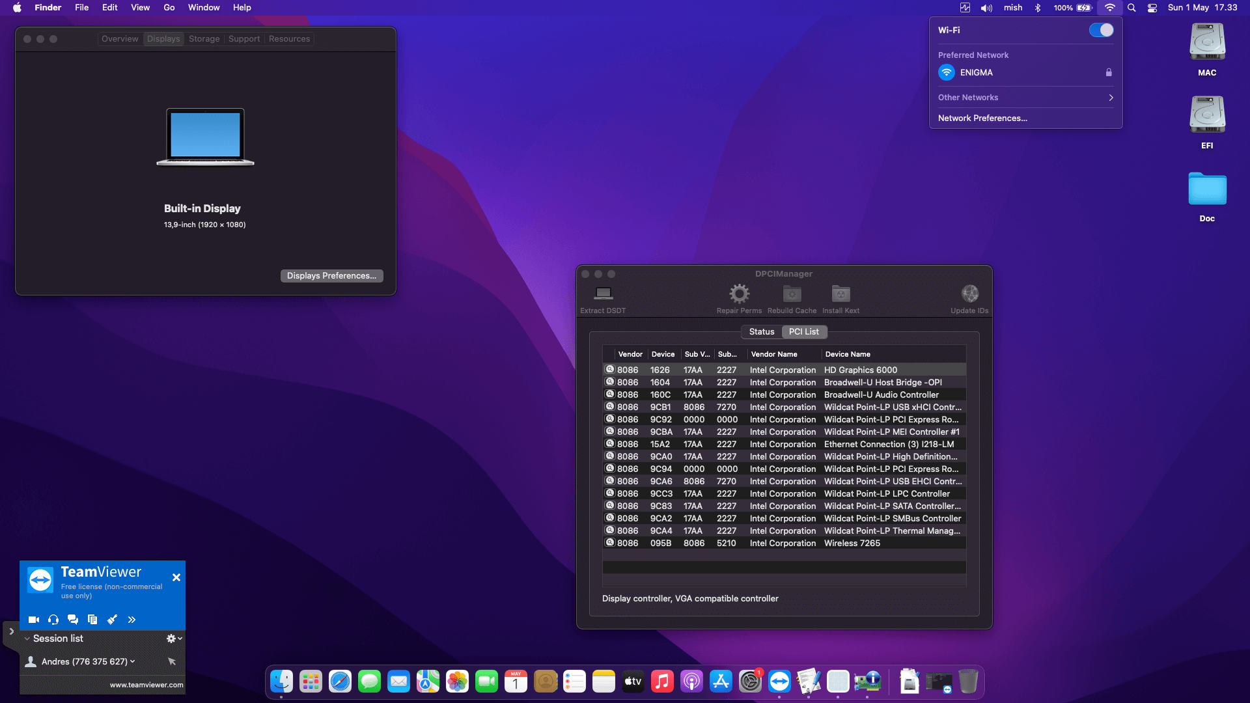Switch to the Support tab
The height and width of the screenshot is (703, 1250).
coord(244,39)
